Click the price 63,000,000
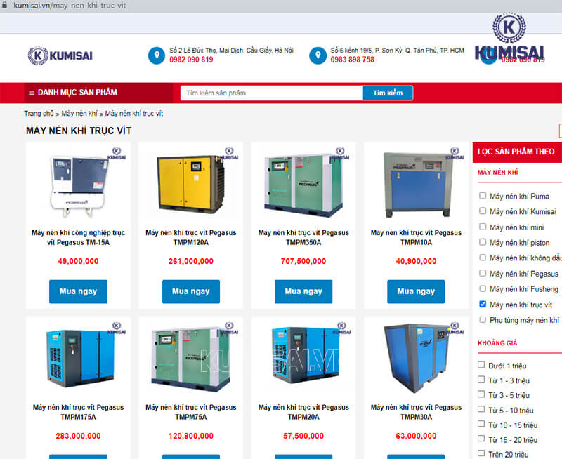562x459 pixels. (416, 436)
